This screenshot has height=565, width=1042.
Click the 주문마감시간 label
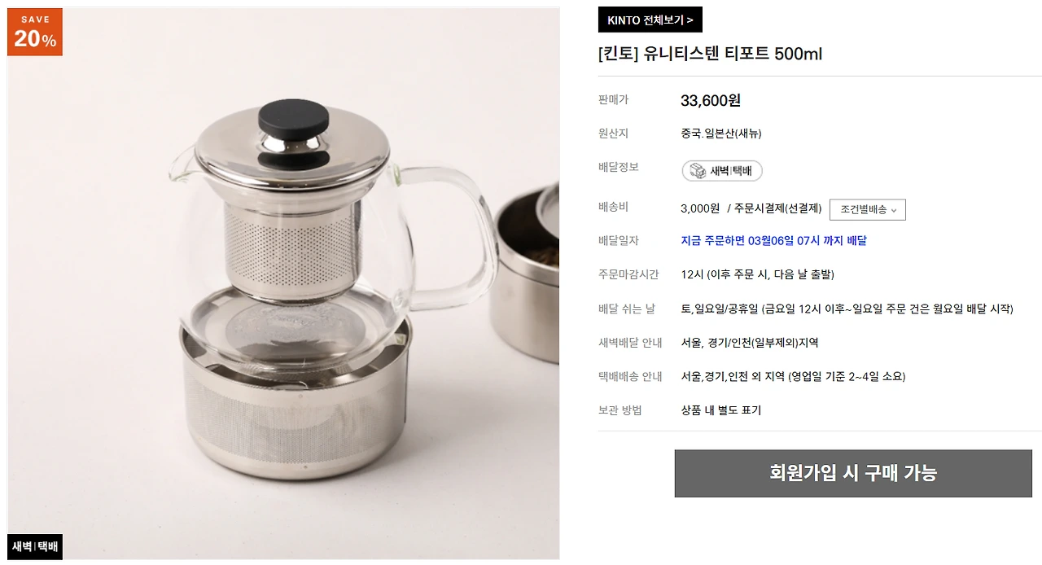tap(628, 274)
